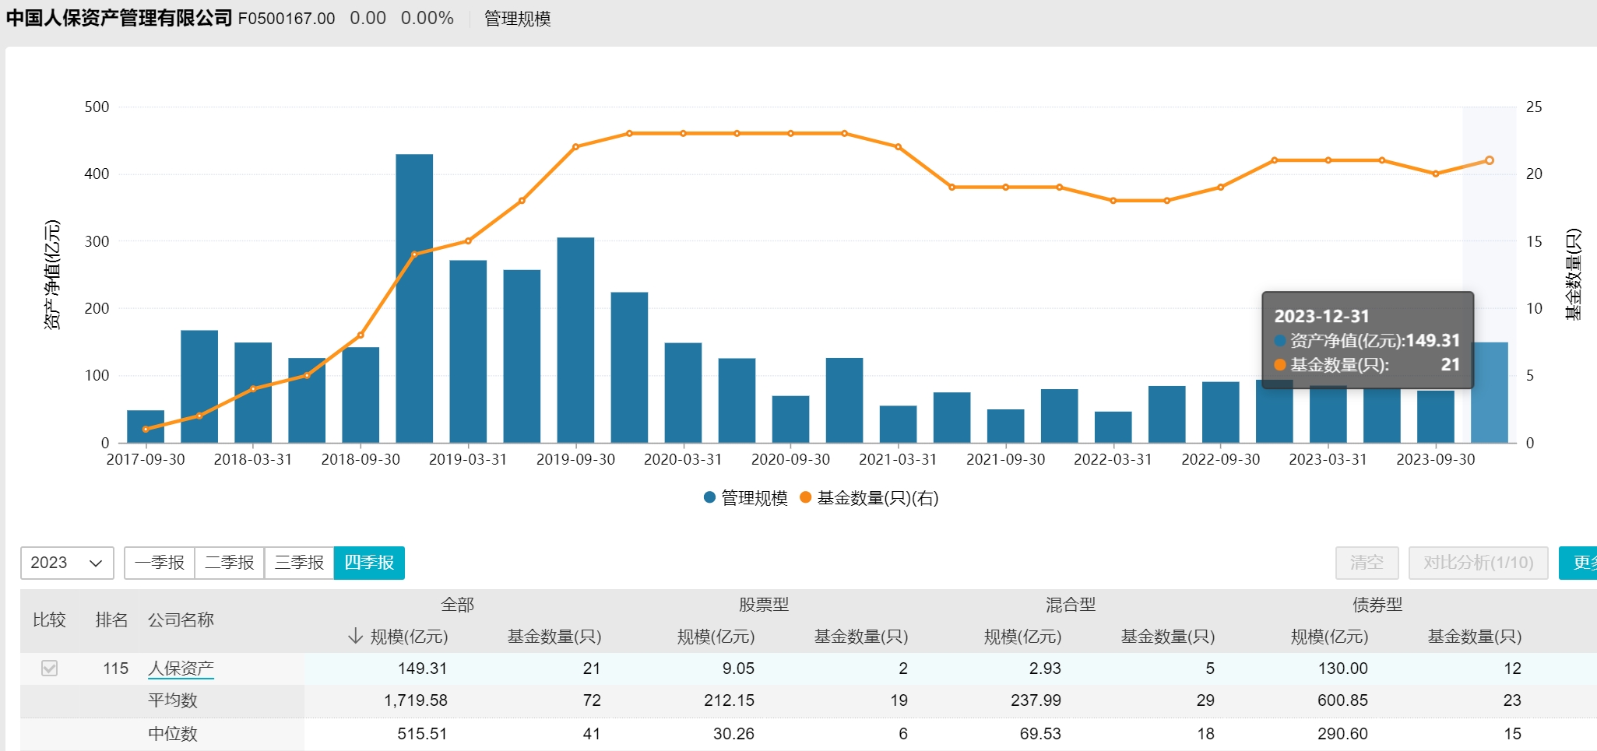Click the 1,719.58 average scale value
Screen dimensions: 1597x751
tap(415, 700)
